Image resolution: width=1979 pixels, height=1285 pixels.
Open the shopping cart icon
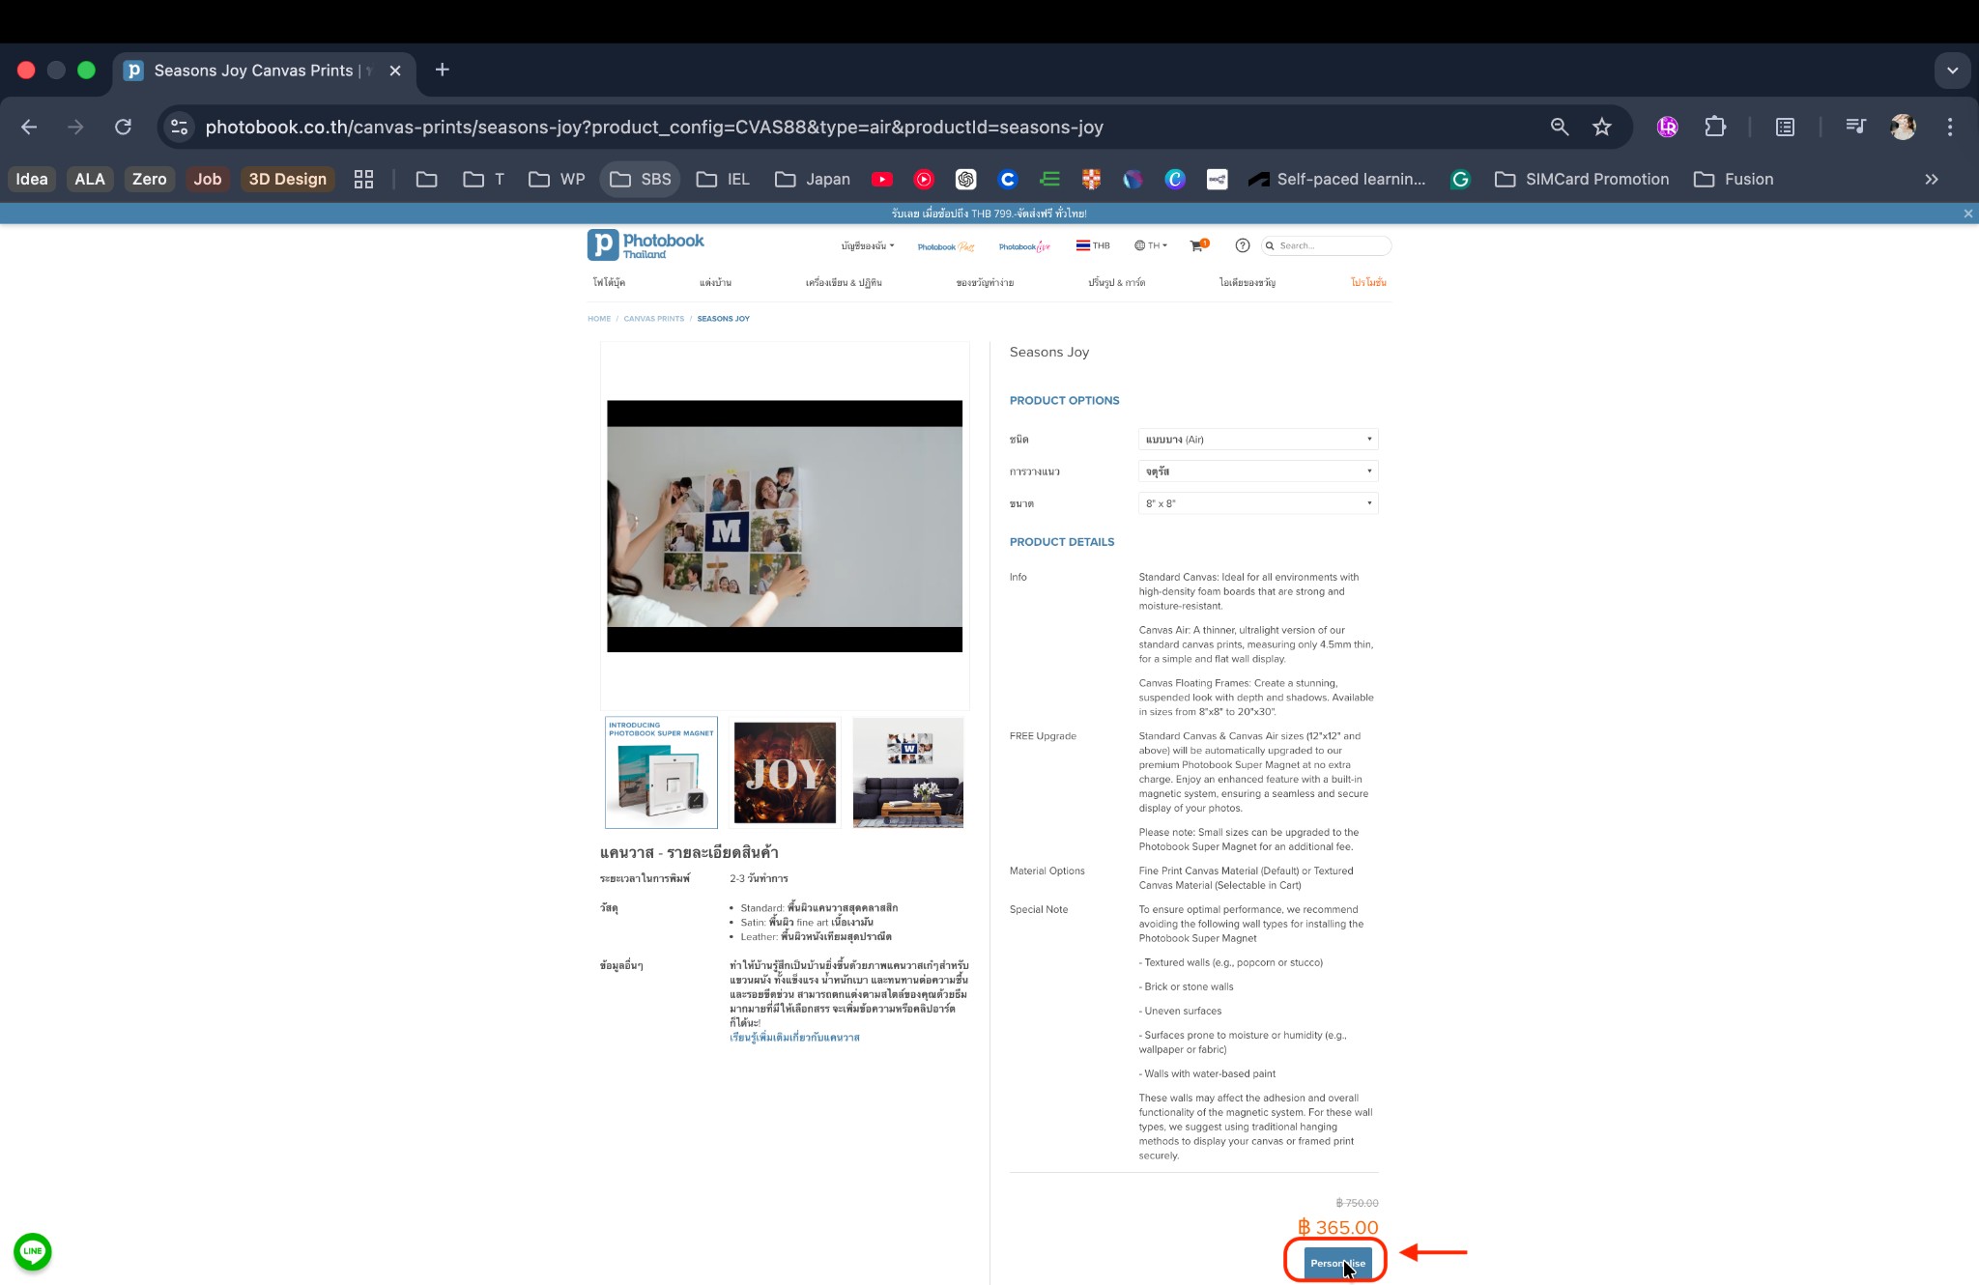(x=1196, y=246)
